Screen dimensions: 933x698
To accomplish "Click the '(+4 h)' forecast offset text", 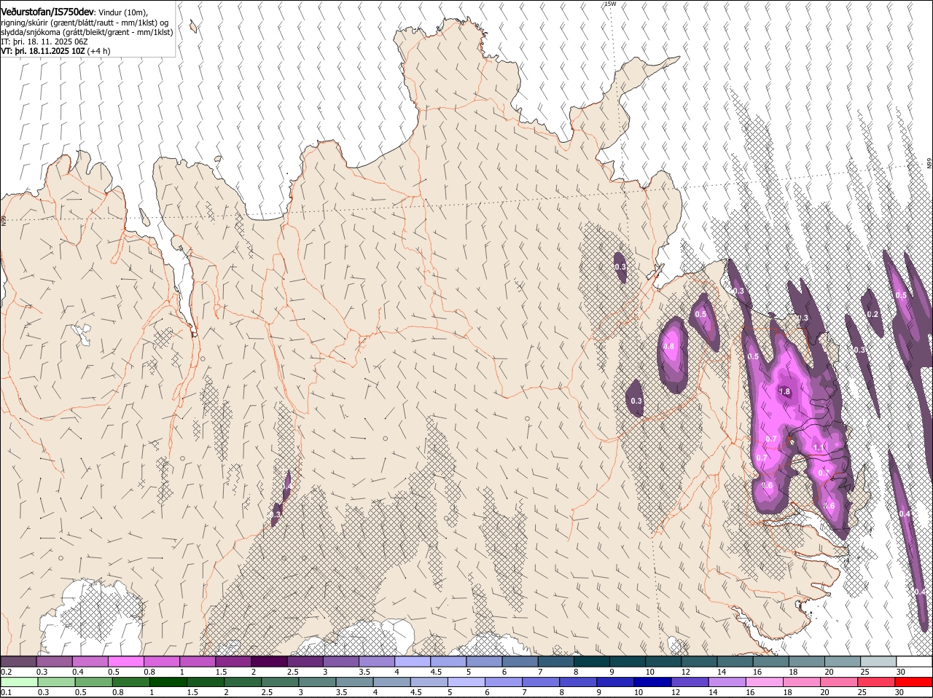I will pos(98,51).
